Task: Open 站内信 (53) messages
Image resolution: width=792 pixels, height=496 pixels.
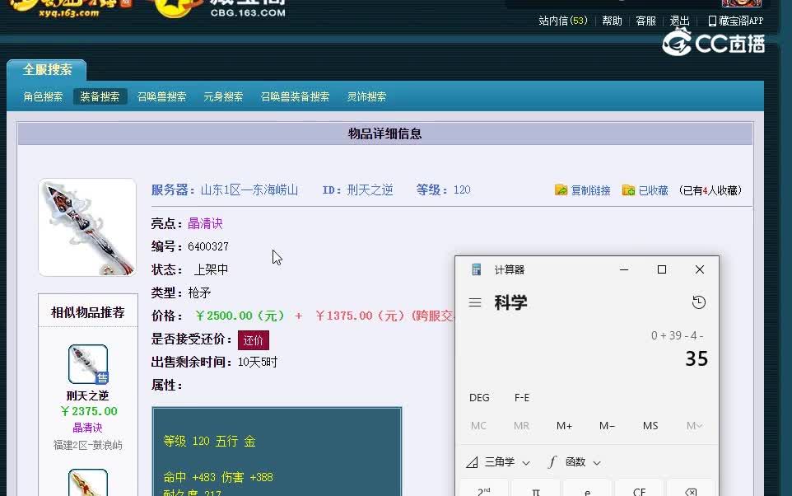Action: coord(563,21)
